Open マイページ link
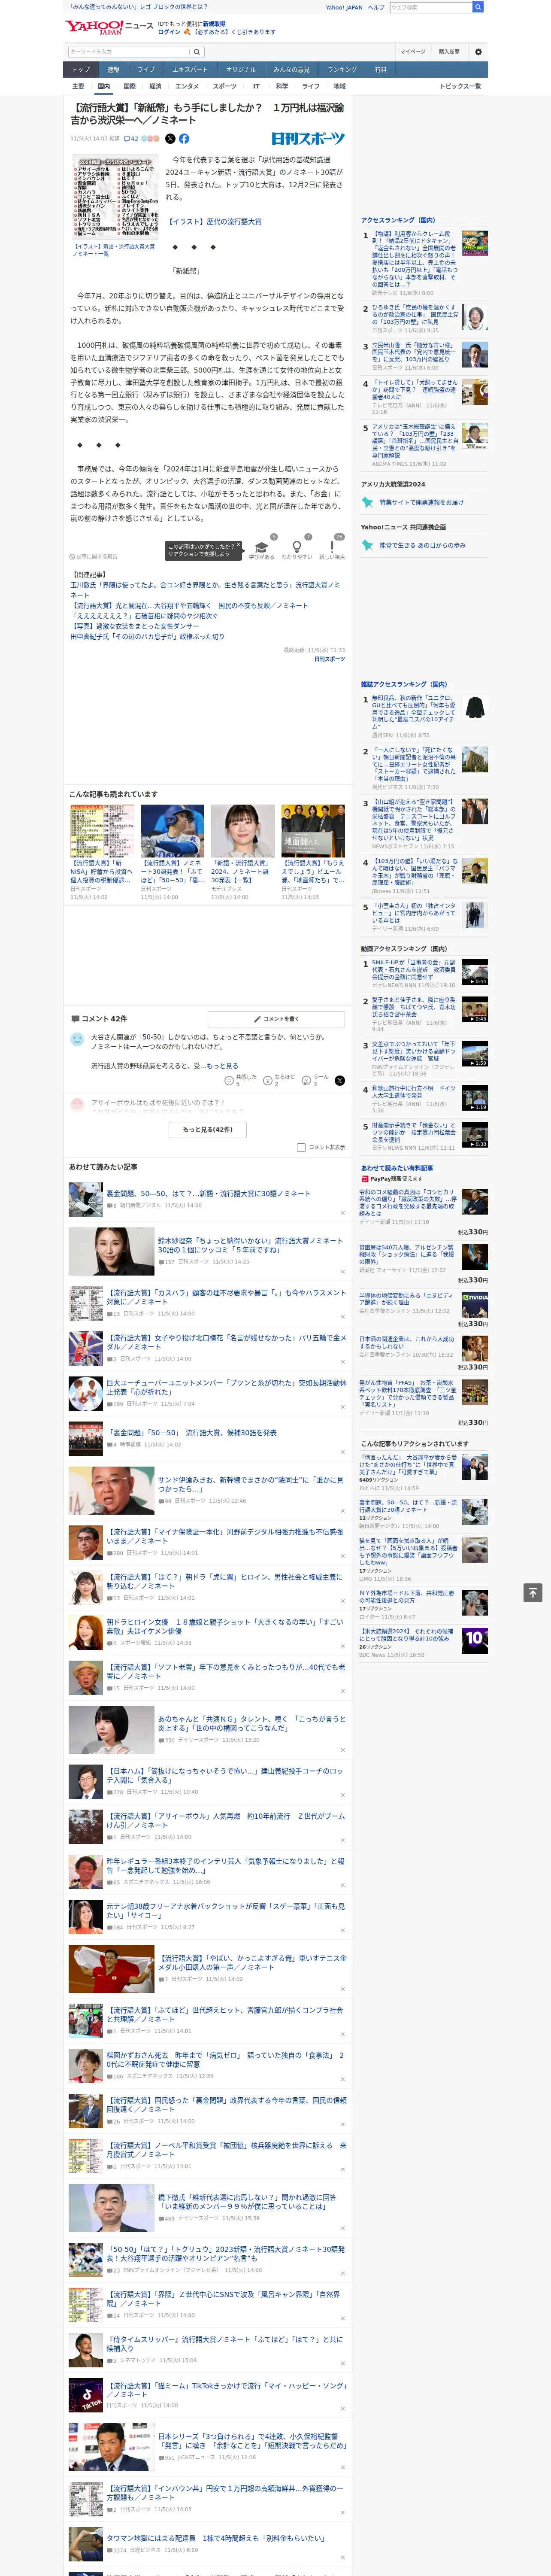This screenshot has height=2576, width=551. tap(412, 51)
